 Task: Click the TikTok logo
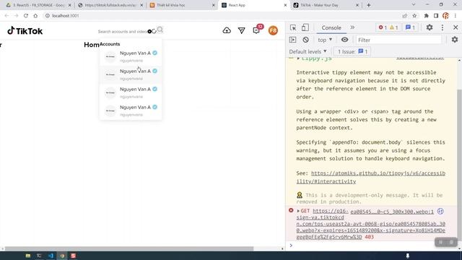(25, 30)
